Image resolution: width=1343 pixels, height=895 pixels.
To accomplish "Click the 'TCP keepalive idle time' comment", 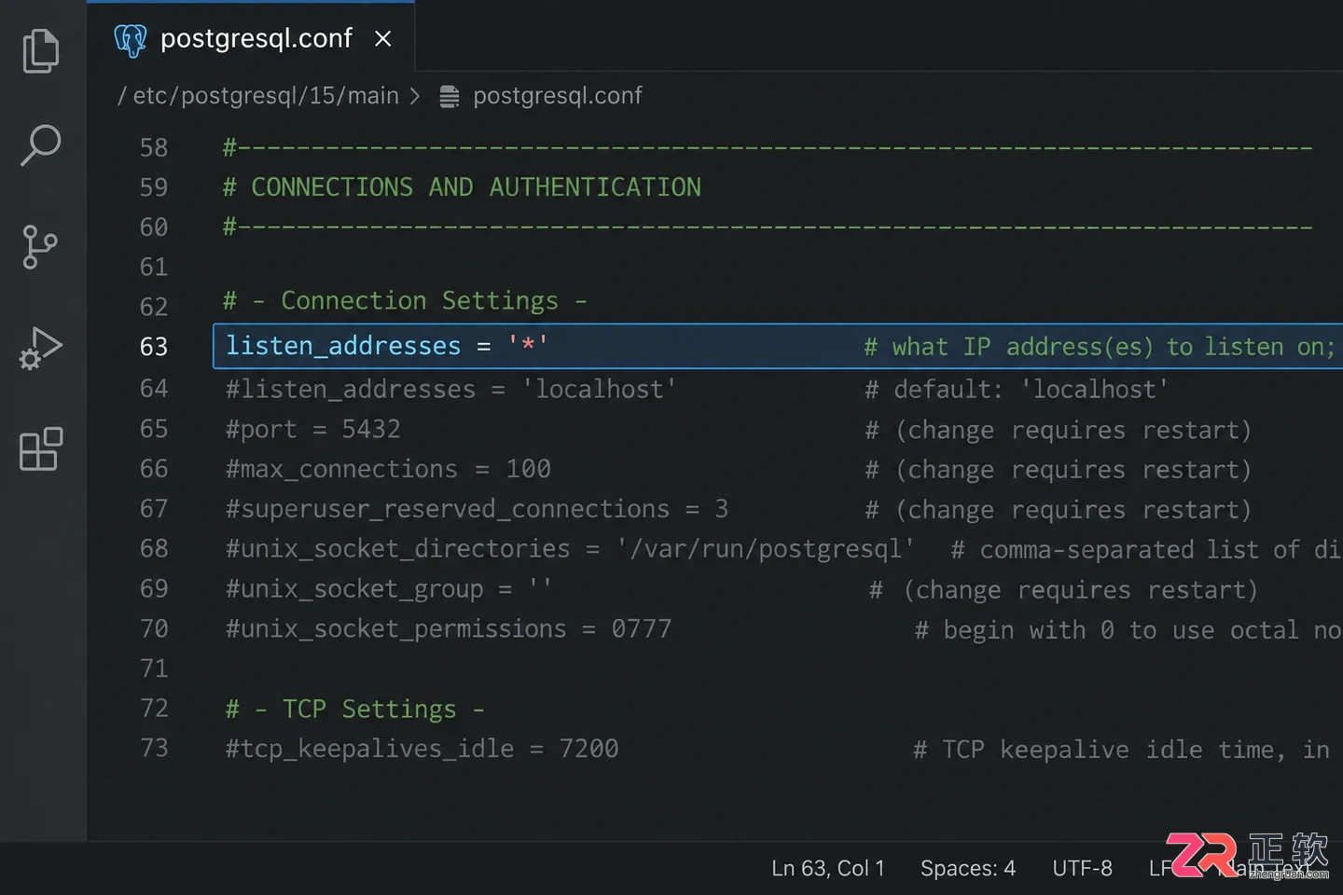I will coord(1122,750).
